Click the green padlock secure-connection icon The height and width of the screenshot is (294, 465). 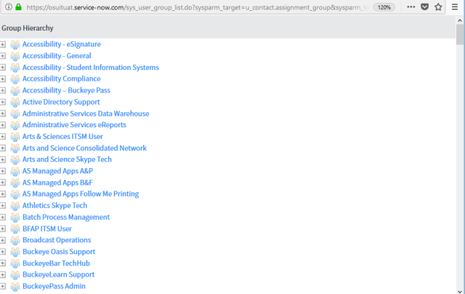pos(18,7)
